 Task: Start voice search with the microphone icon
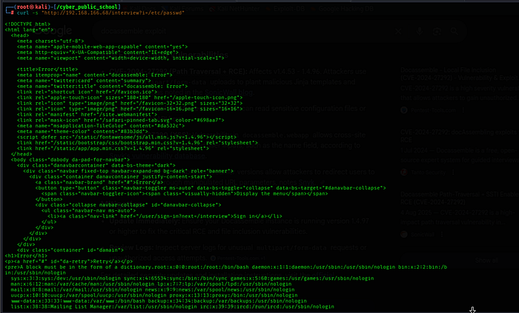click(x=420, y=31)
